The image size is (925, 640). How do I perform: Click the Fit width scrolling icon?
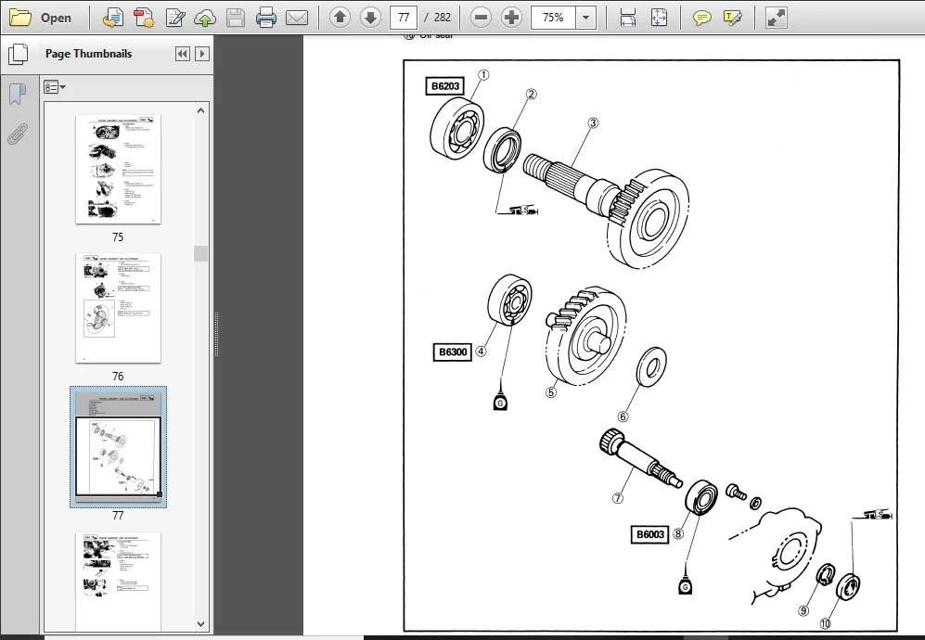[x=628, y=18]
